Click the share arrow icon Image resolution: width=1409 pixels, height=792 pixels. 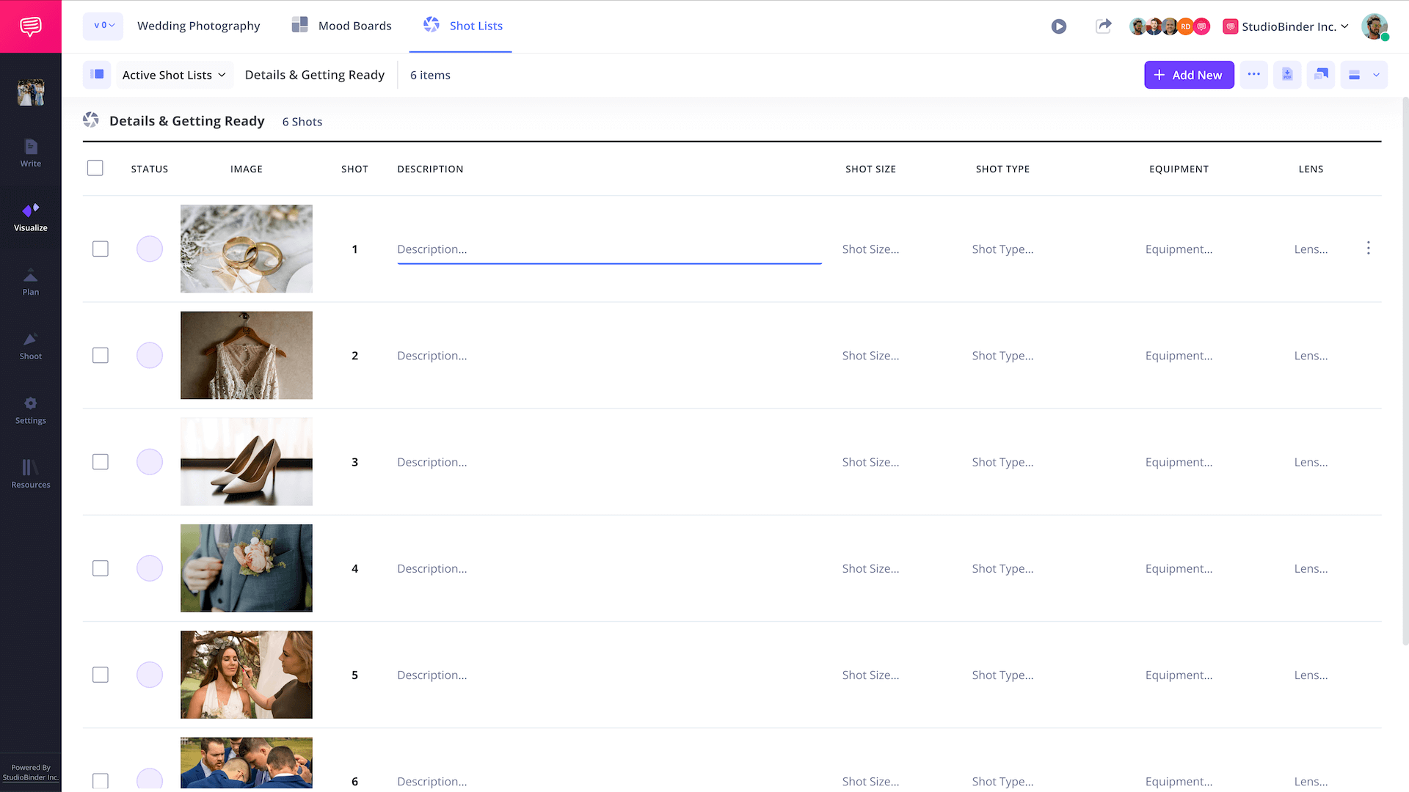[x=1103, y=26]
